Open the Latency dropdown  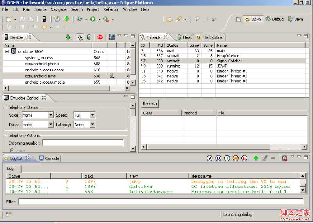point(92,125)
